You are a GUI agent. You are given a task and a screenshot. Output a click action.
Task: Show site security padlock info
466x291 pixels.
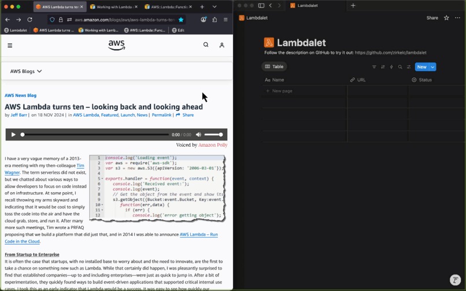pos(61,20)
